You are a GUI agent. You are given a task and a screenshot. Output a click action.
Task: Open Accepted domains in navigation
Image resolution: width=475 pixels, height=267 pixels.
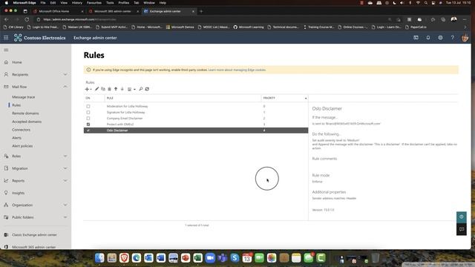(x=27, y=122)
